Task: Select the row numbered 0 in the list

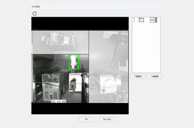Action: [x=141, y=19]
